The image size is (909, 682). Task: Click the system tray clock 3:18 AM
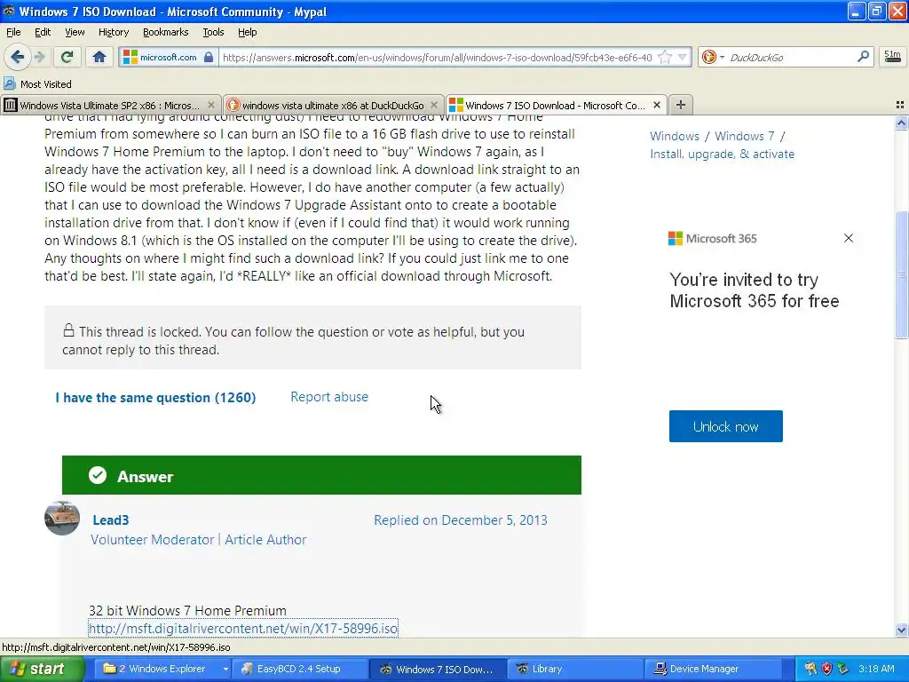[876, 669]
